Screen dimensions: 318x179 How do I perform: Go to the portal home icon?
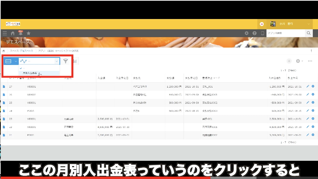click(x=13, y=34)
